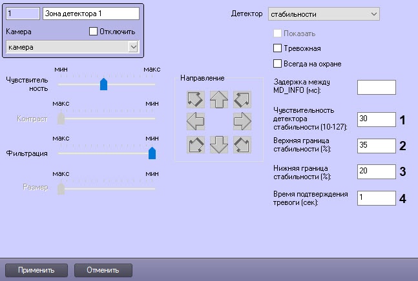Click the Отменить button

tap(103, 269)
